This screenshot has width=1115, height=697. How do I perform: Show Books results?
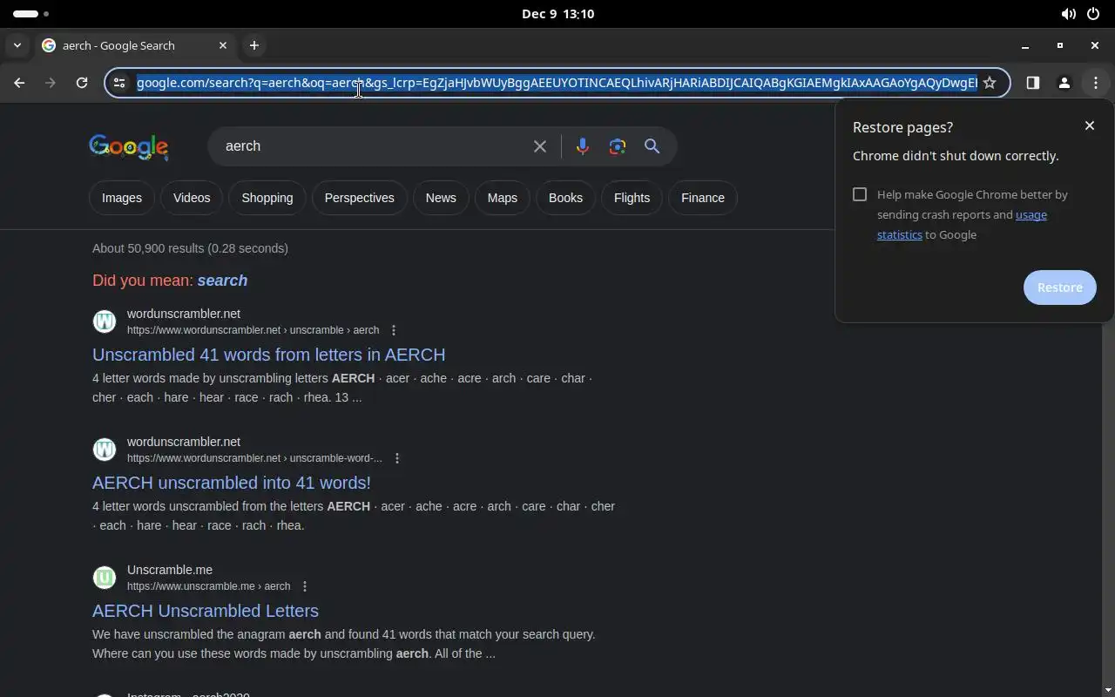coord(565,198)
